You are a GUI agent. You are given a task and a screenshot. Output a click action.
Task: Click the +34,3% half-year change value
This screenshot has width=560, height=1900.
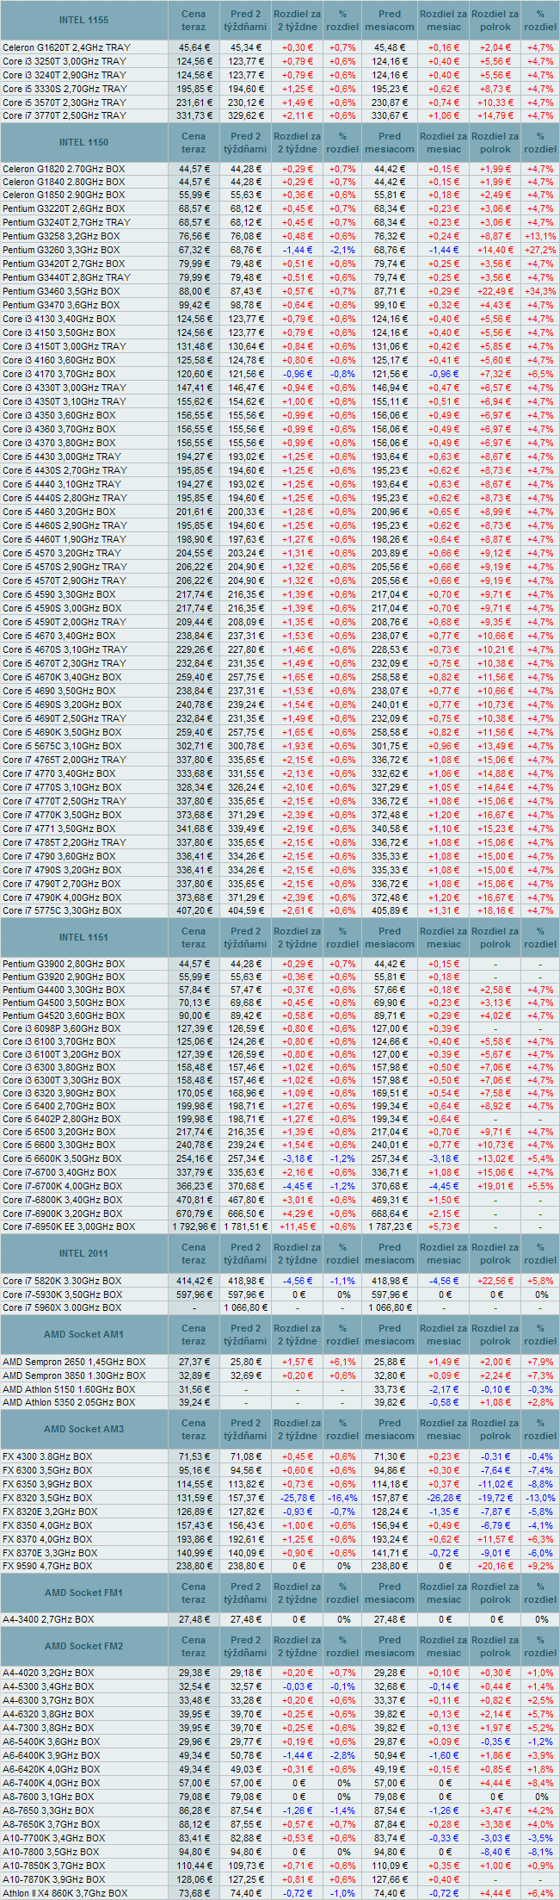click(540, 291)
